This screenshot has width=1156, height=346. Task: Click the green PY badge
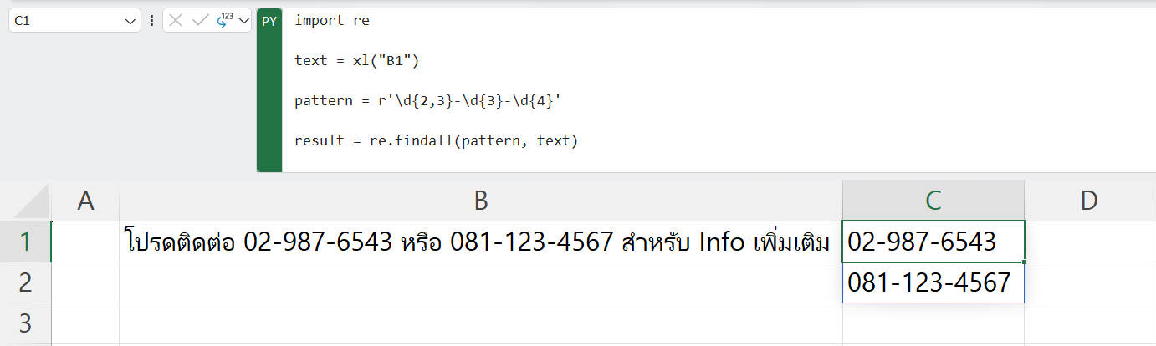269,22
